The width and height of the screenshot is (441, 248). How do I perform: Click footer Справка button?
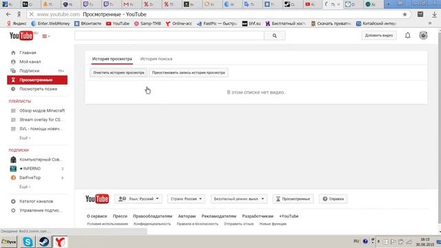(x=333, y=199)
